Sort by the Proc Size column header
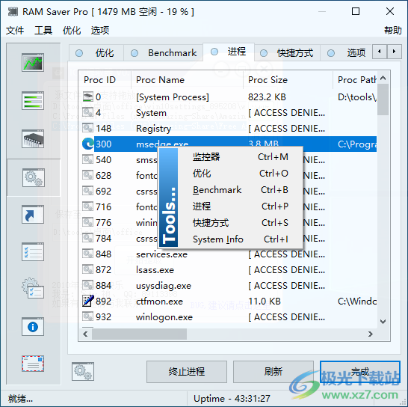Viewport: 408px width, 407px height. [x=268, y=80]
